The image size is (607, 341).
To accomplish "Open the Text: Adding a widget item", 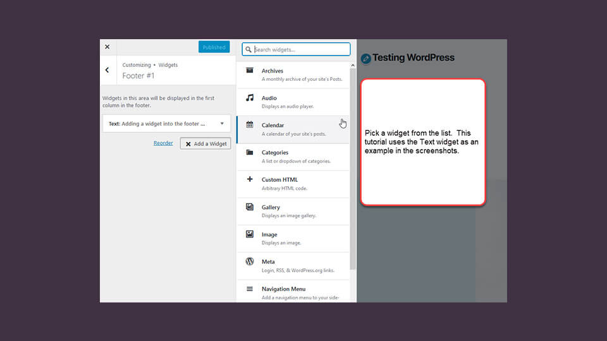I will coord(166,124).
